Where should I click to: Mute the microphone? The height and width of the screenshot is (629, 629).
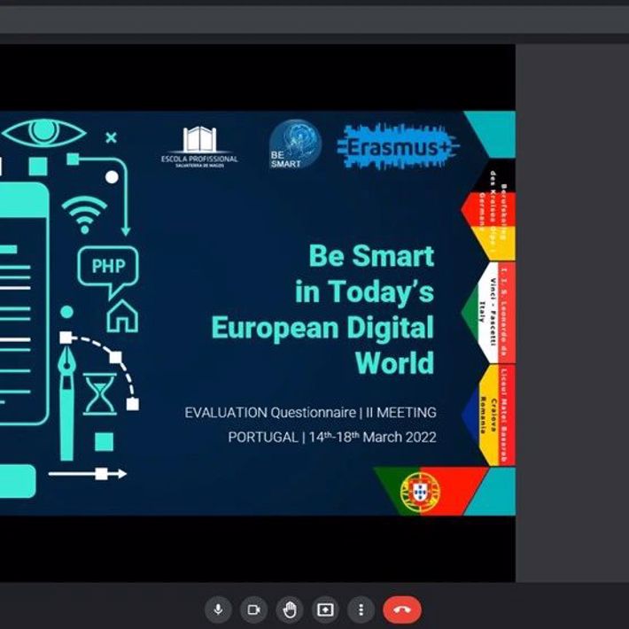click(218, 610)
